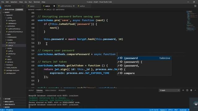Viewport: 198px width, 111px height.
Task: Open database.js file
Action: click(12, 23)
